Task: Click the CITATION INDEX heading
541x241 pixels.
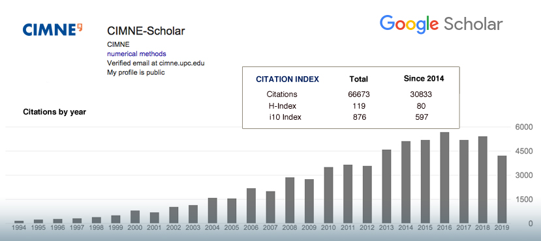Action: pos(287,79)
